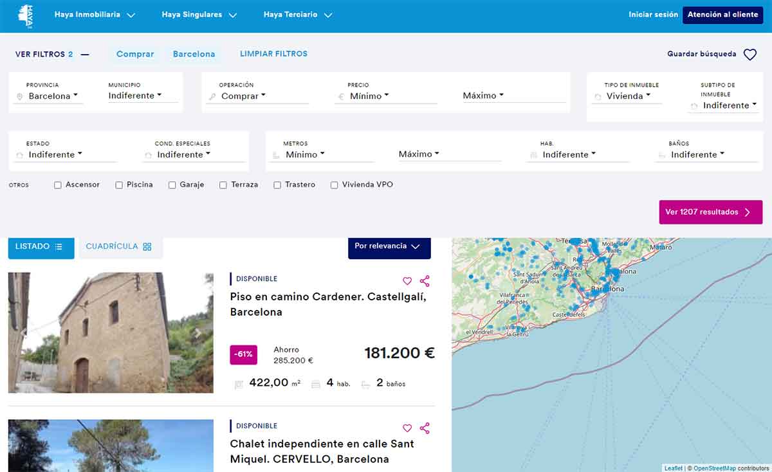Click the grid icon next to Cuadrícula
772x472 pixels.
[147, 247]
